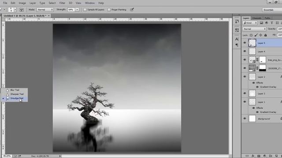Click the Background layer name
Viewport: 282px width, 158px height.
pyautogui.click(x=264, y=119)
